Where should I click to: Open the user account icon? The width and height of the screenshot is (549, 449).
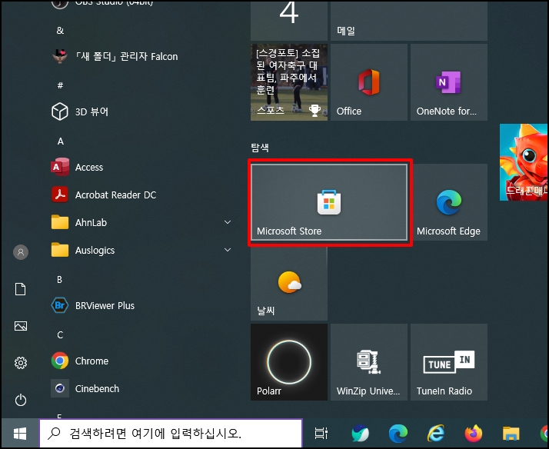point(21,252)
